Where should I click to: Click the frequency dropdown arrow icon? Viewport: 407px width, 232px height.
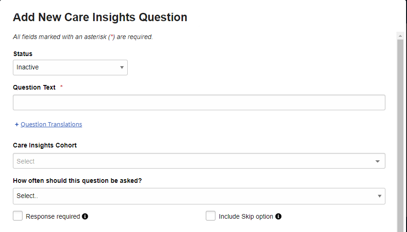point(379,196)
